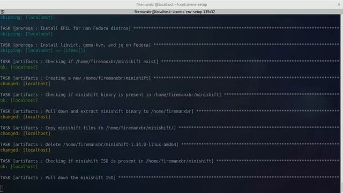The image size is (343, 193).
Task: Click 'TASK [prereqs : Install EPEL for non Fedora distros]'
Action: (x=65, y=28)
